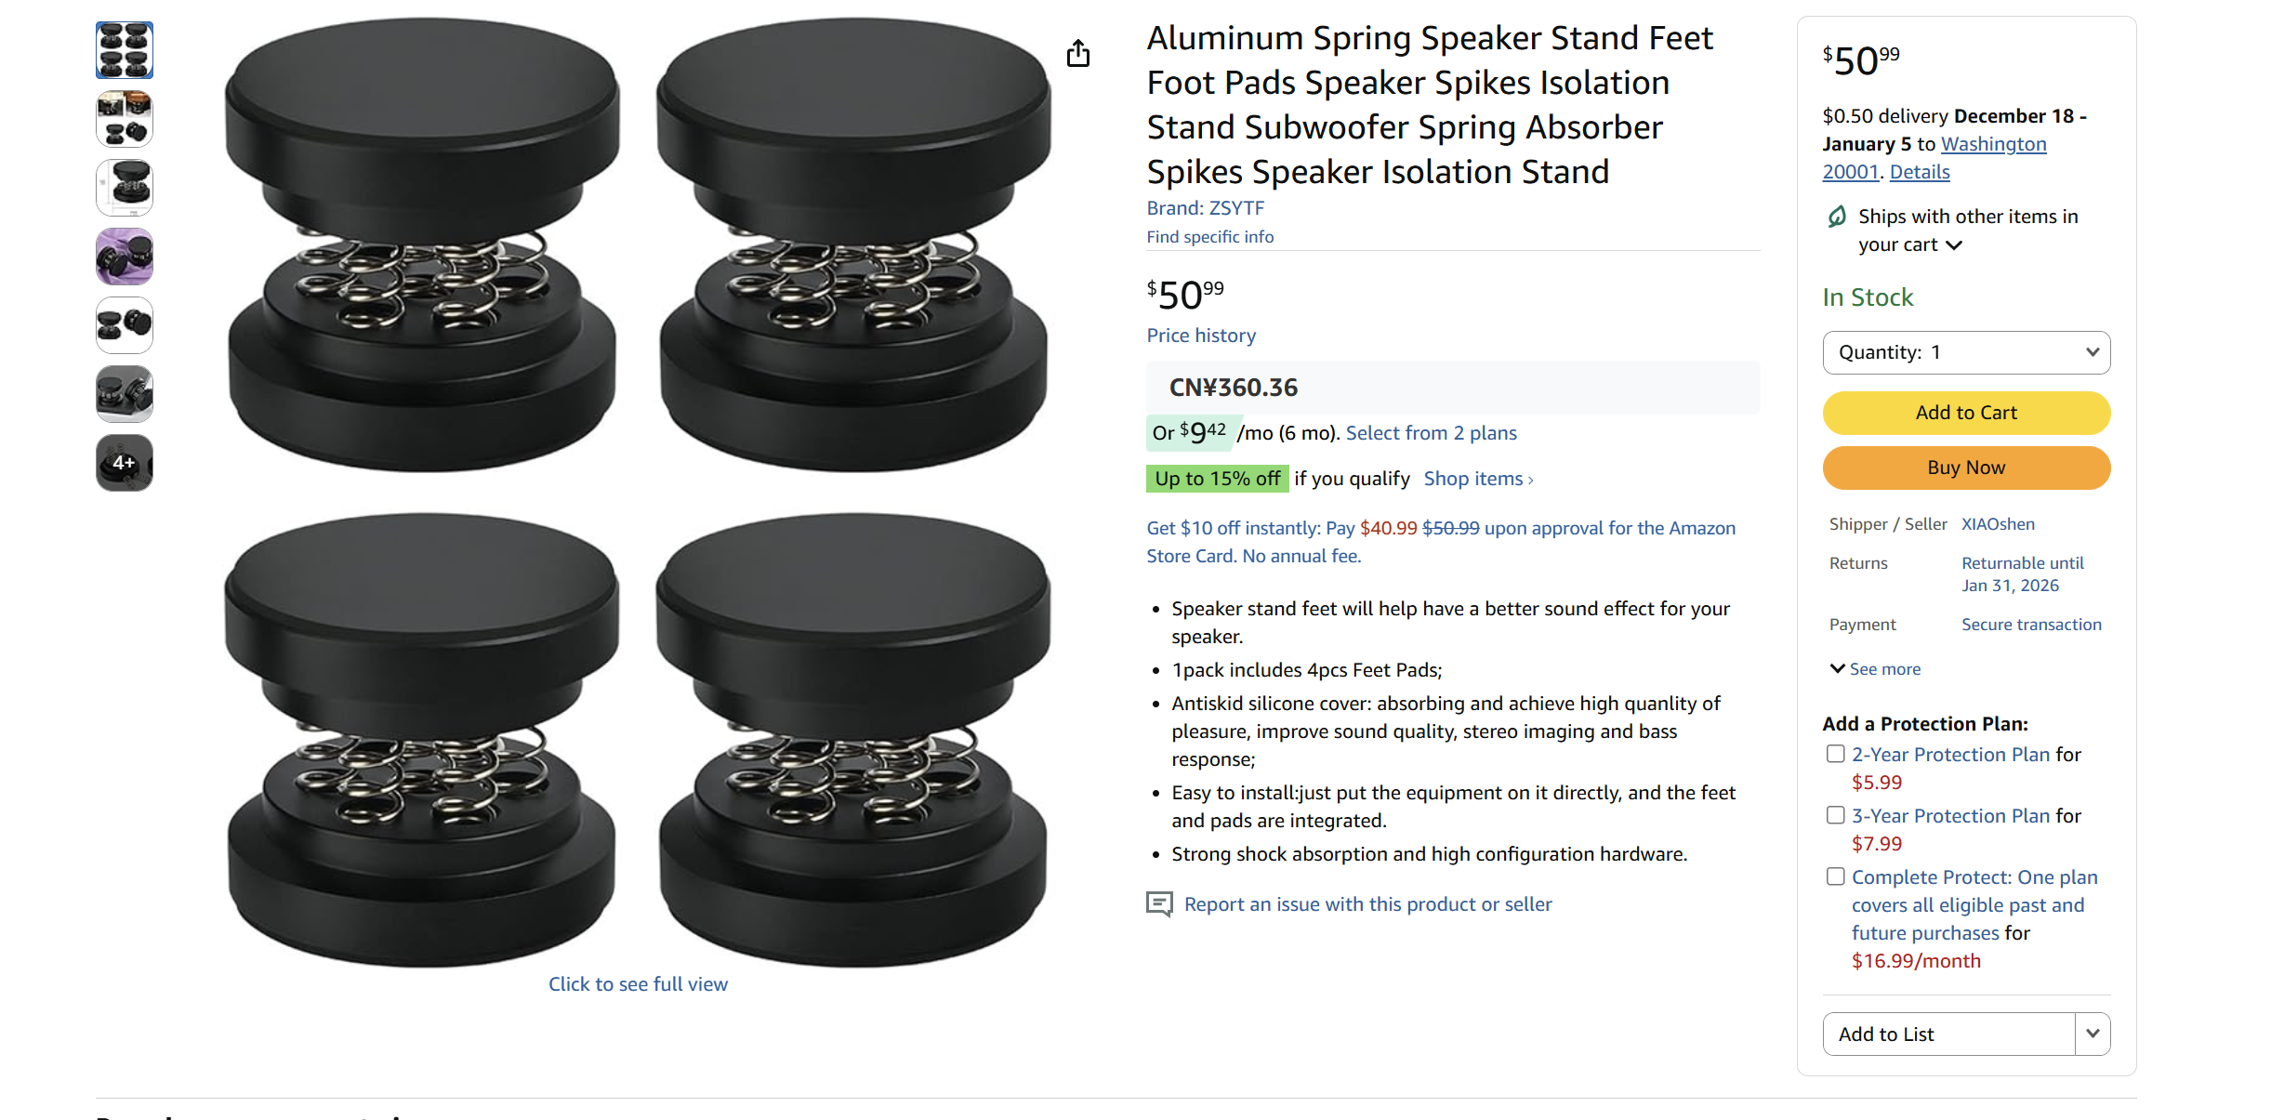Click the Climate Pledge leaf icon
Viewport: 2271px width, 1120px height.
pos(1835,217)
